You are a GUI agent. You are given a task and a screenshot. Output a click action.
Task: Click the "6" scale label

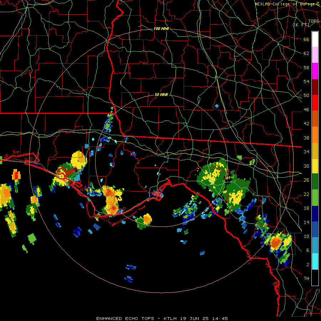pos(308,250)
